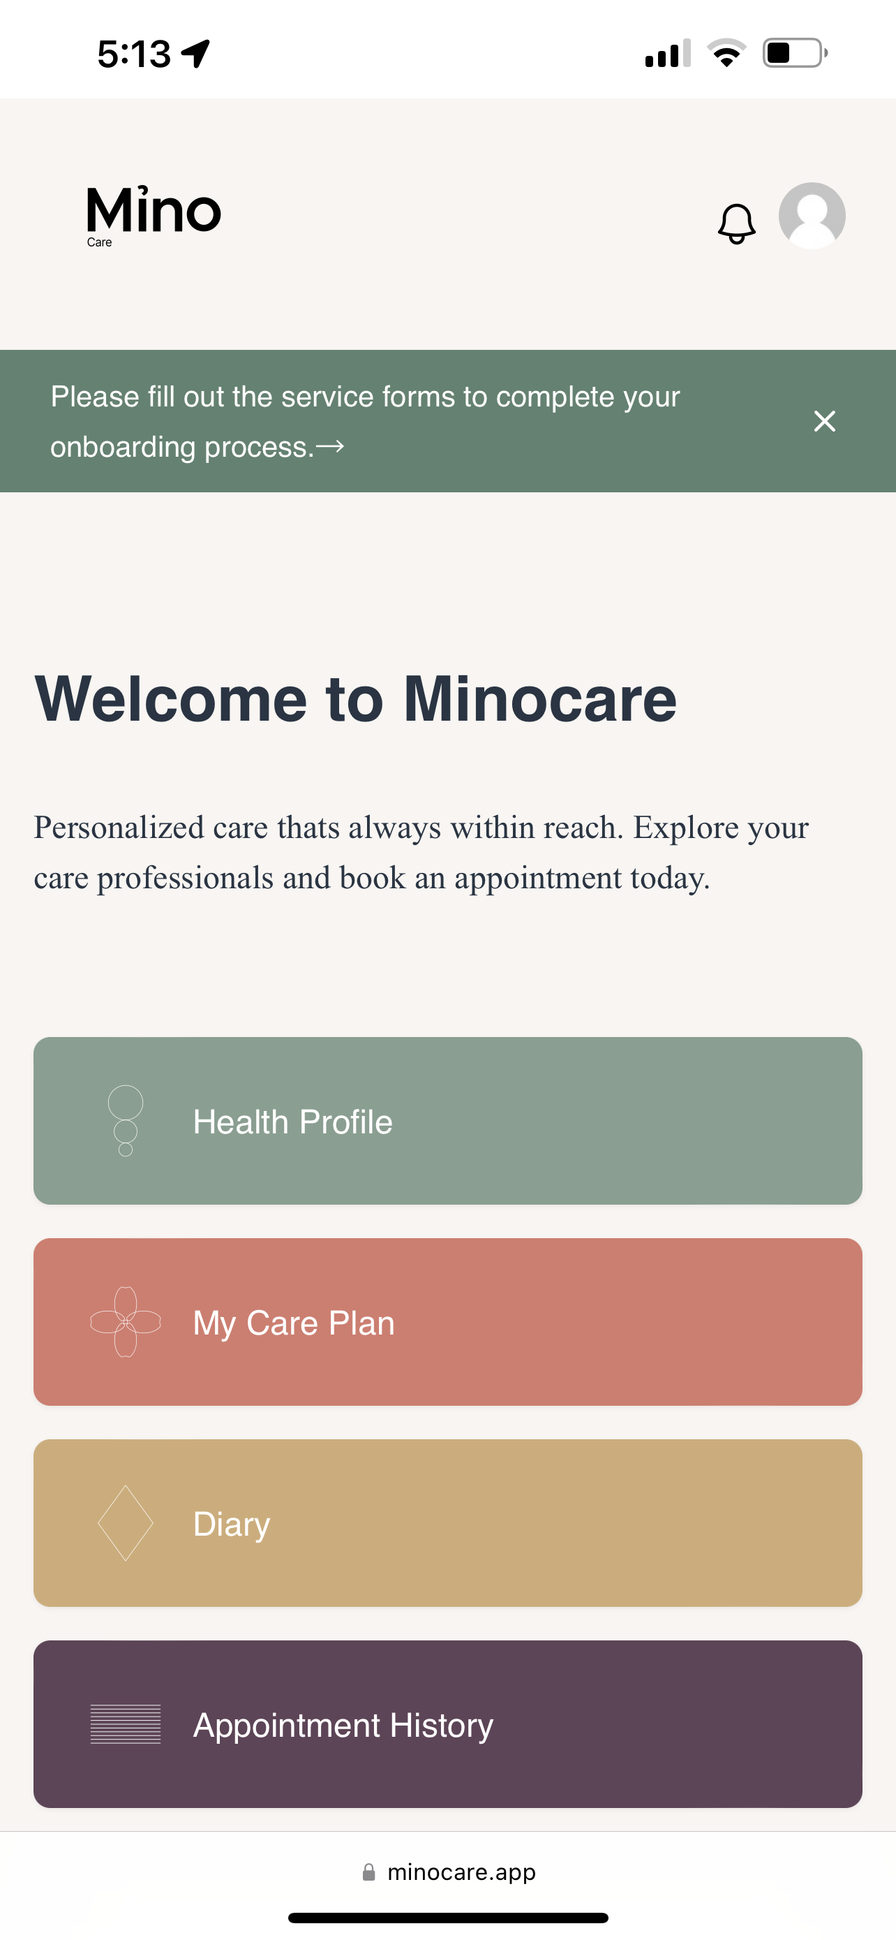Tap the battery indicator in status bar

point(794,54)
